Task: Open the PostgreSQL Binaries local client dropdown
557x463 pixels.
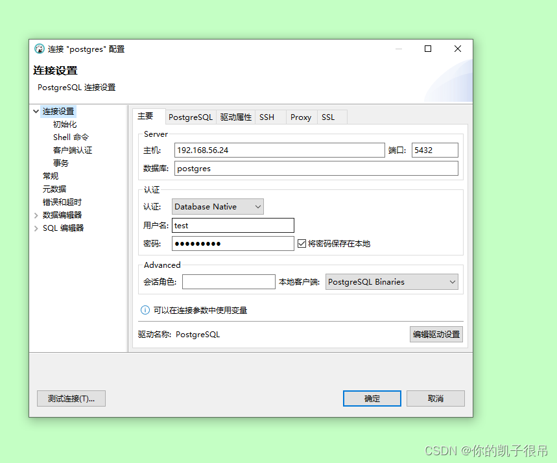Action: click(392, 282)
